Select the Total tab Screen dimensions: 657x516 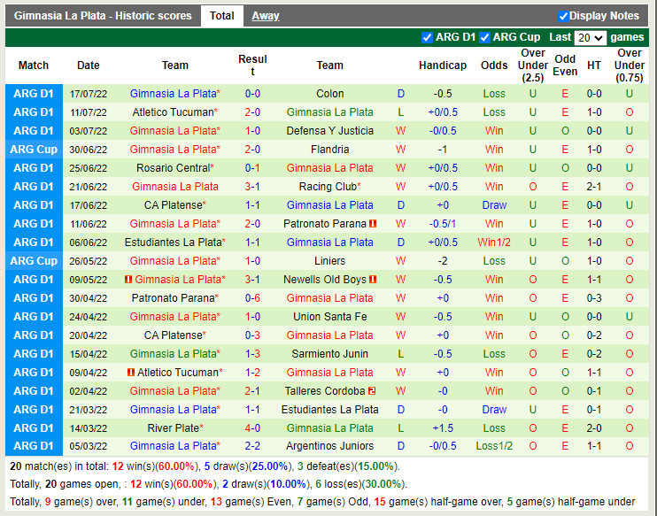point(222,16)
